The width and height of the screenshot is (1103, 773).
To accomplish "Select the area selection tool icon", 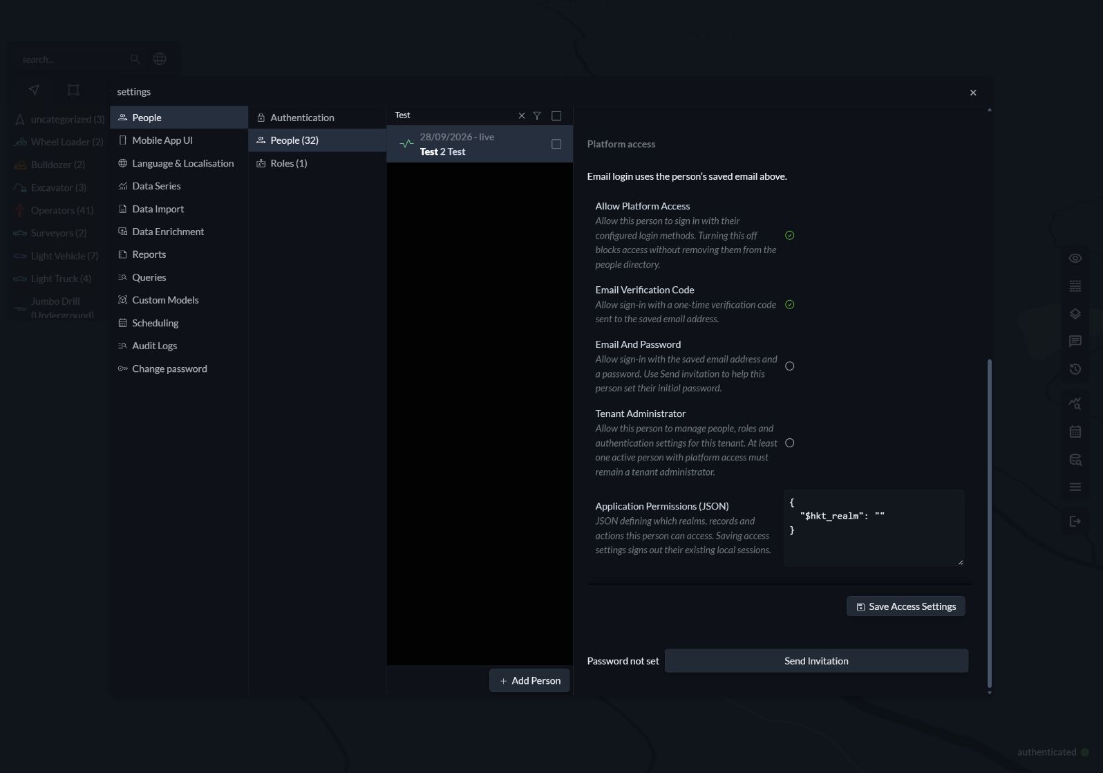I will [x=73, y=90].
